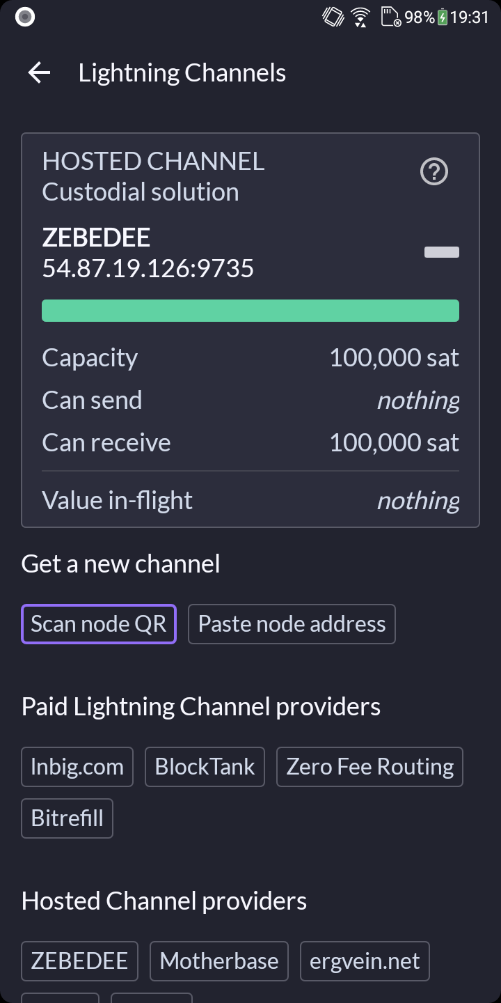
Task: Select Motherbase hosted provider
Action: click(x=219, y=961)
